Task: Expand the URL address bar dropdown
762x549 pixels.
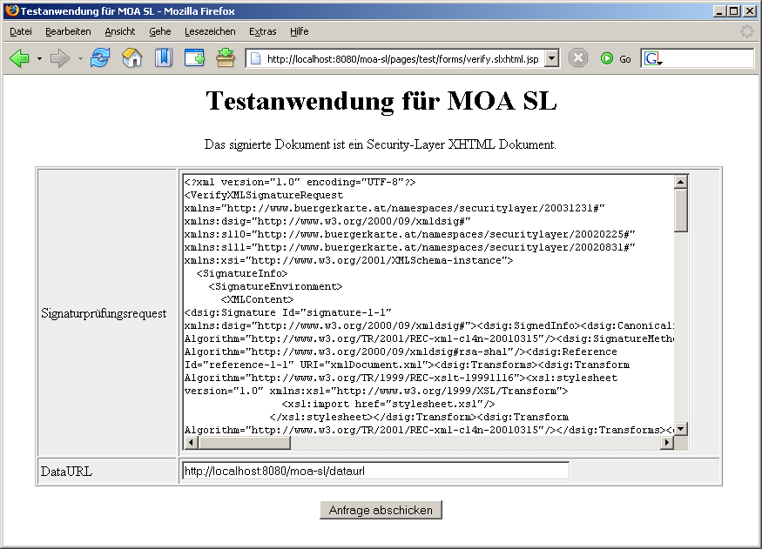Action: pyautogui.click(x=551, y=59)
